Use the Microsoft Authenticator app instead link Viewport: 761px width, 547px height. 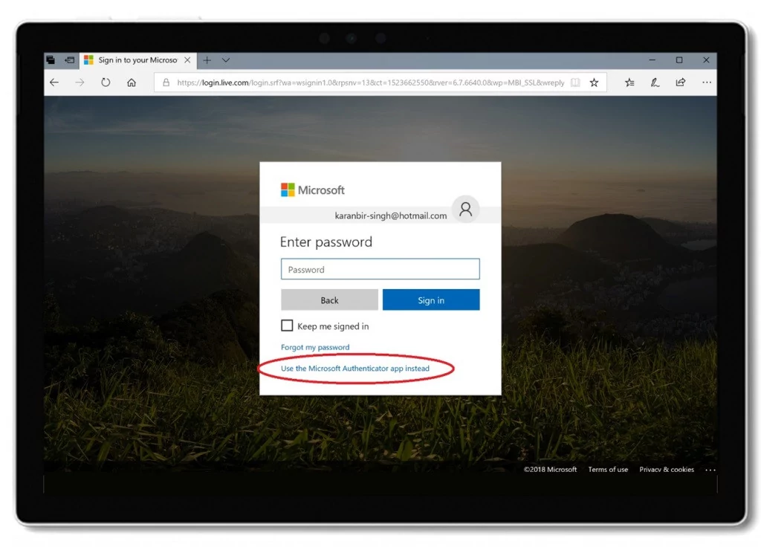(355, 369)
